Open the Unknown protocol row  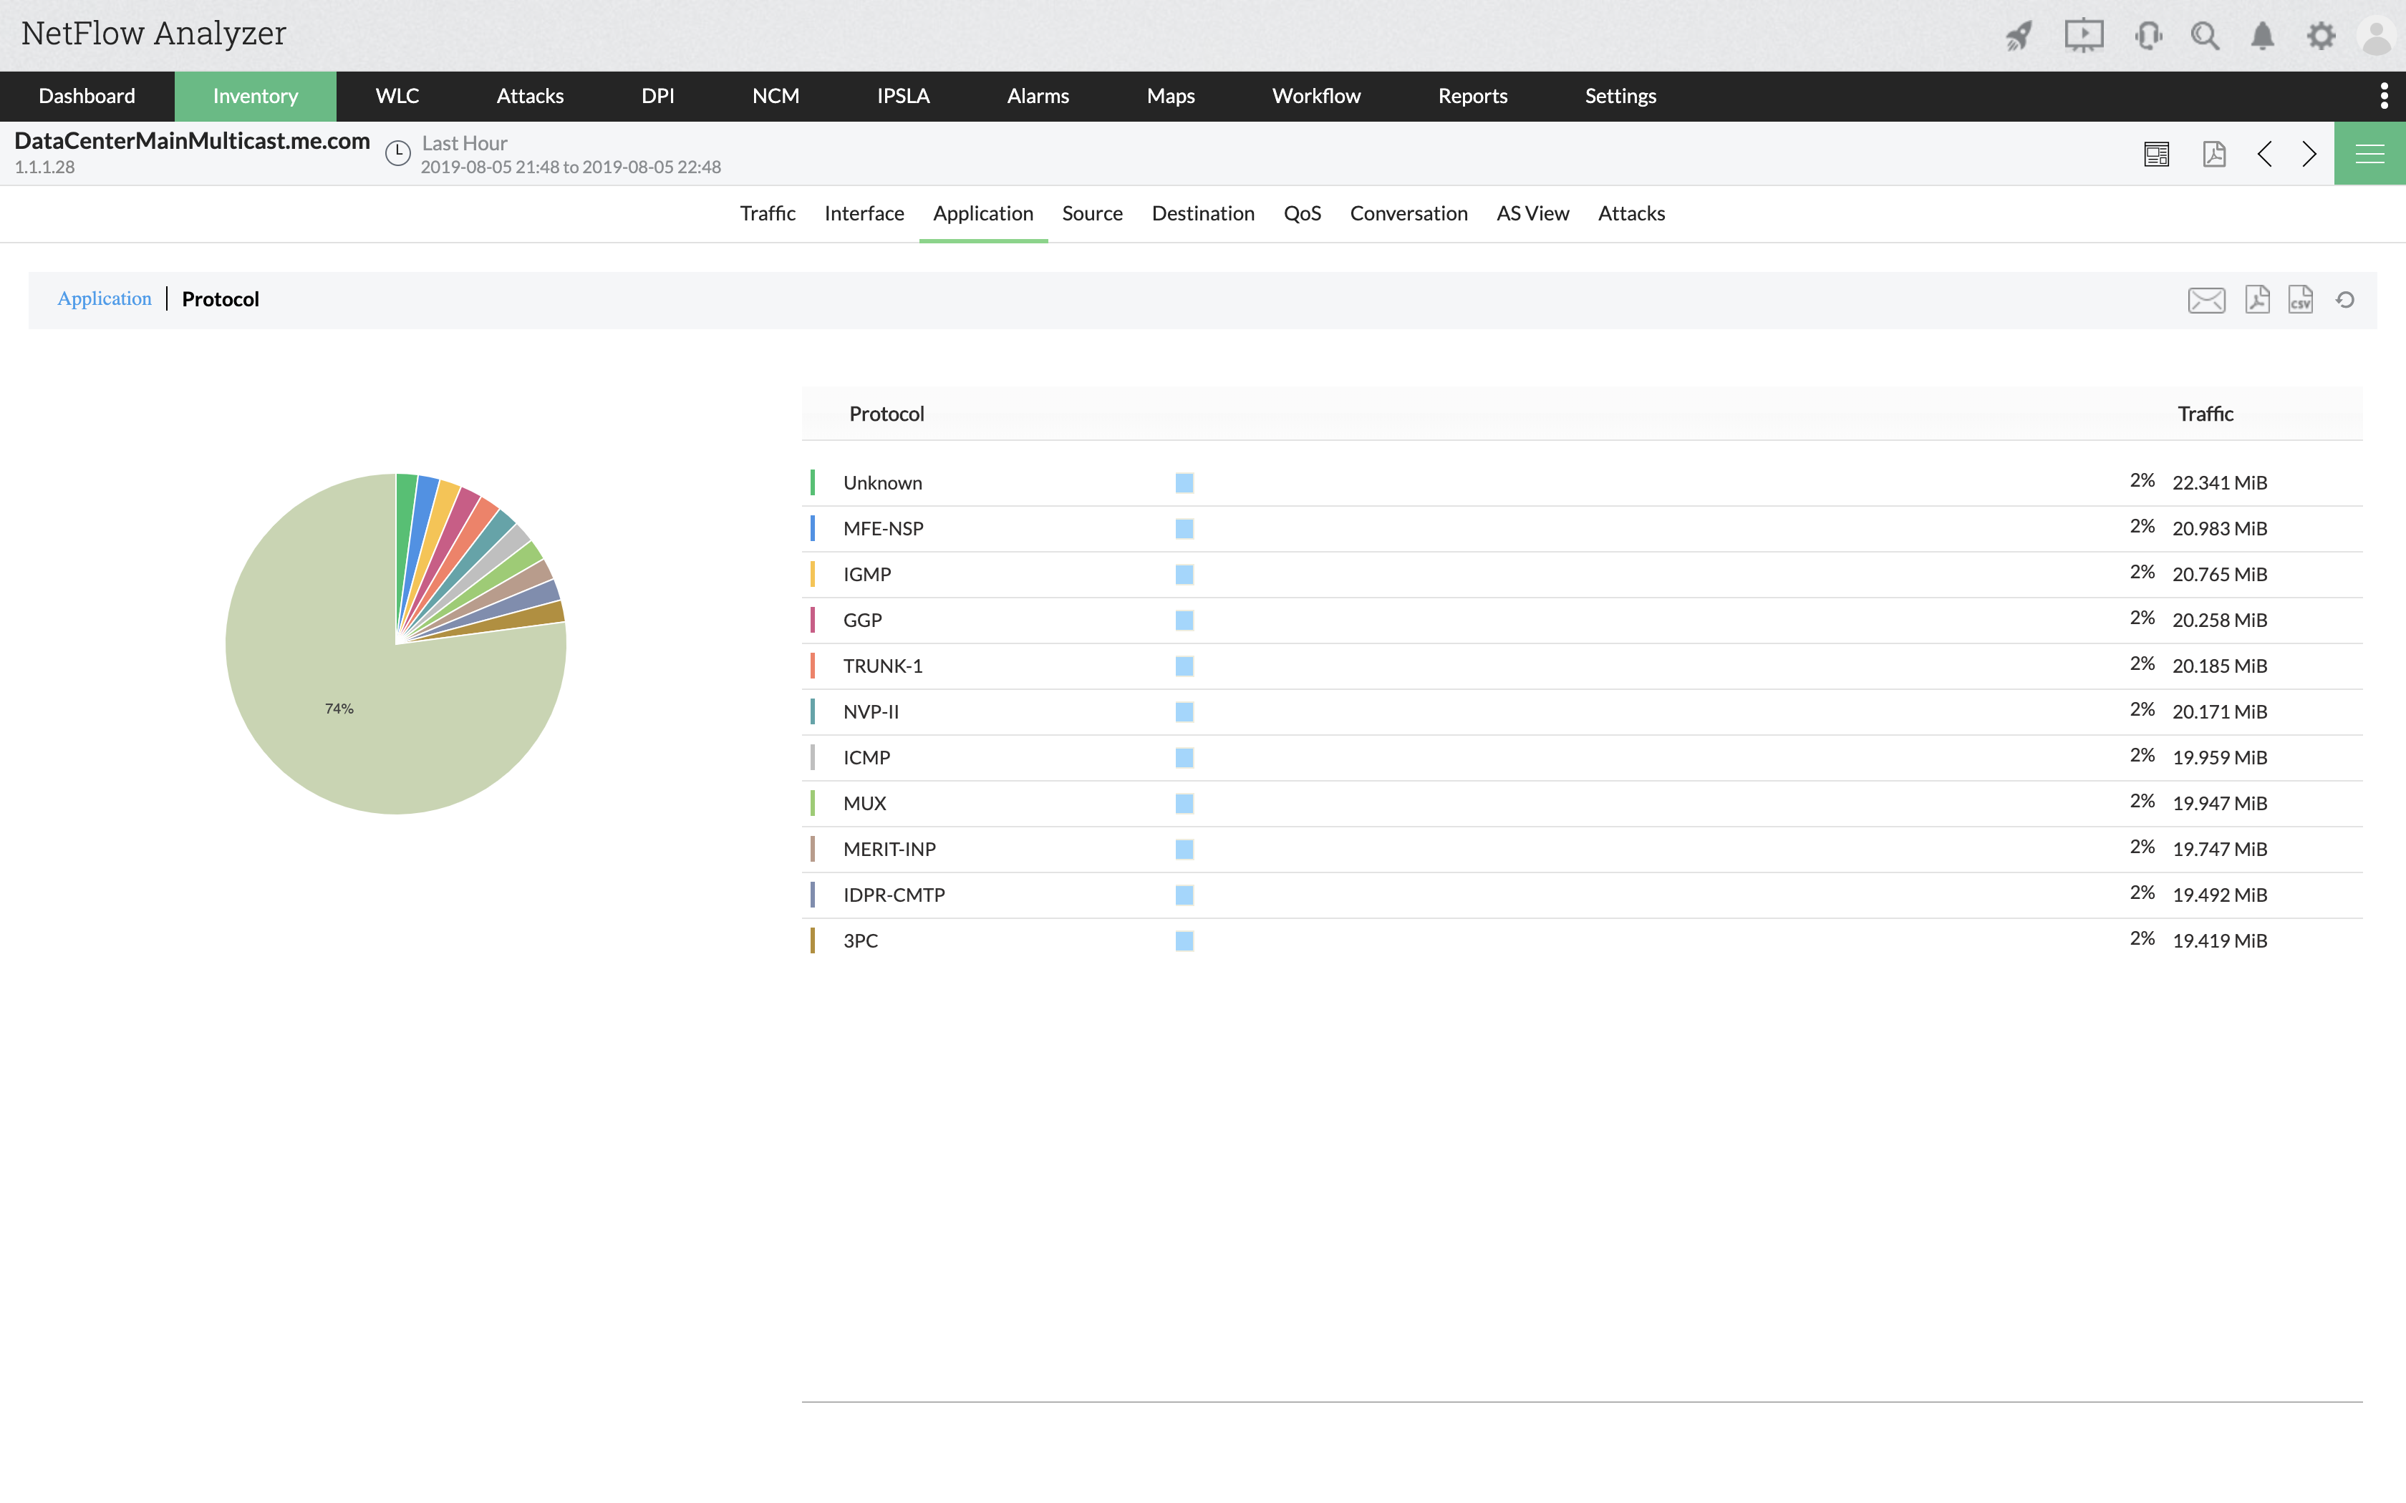[882, 483]
